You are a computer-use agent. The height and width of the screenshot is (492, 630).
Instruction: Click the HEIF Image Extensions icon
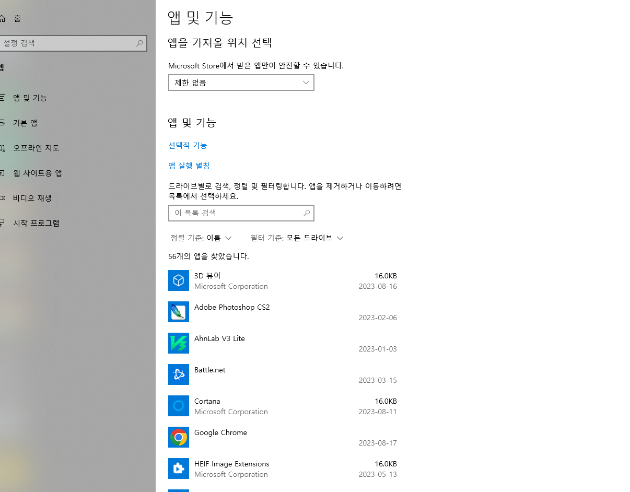[x=179, y=468]
